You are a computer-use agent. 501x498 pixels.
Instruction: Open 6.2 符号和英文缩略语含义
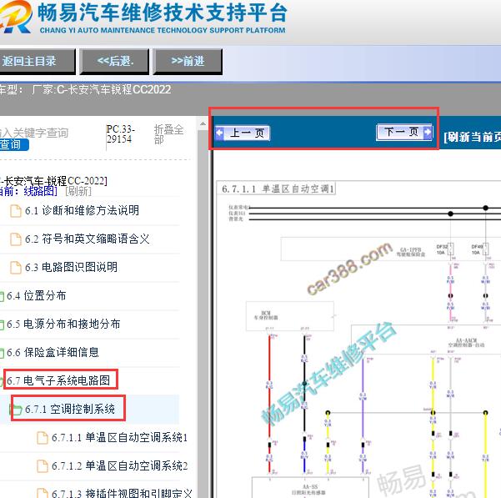87,239
